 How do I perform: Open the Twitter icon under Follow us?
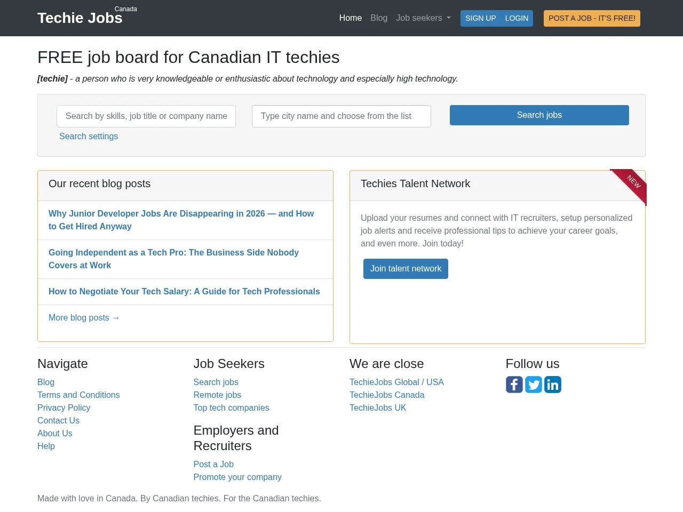534,385
